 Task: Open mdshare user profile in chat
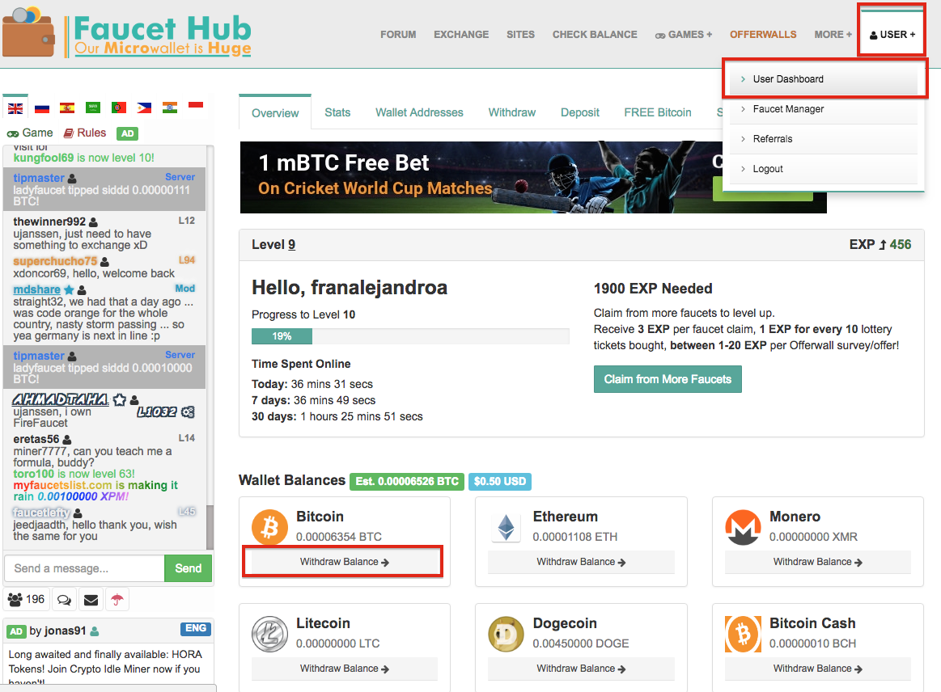36,289
